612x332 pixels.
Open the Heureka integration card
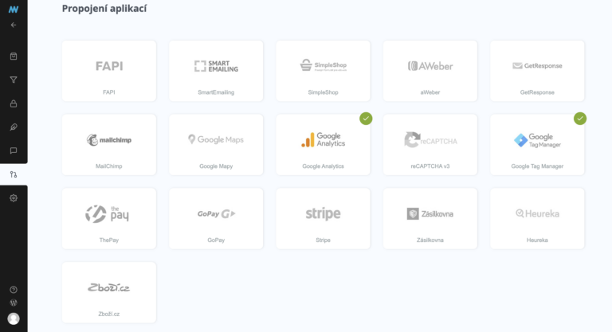click(x=536, y=218)
